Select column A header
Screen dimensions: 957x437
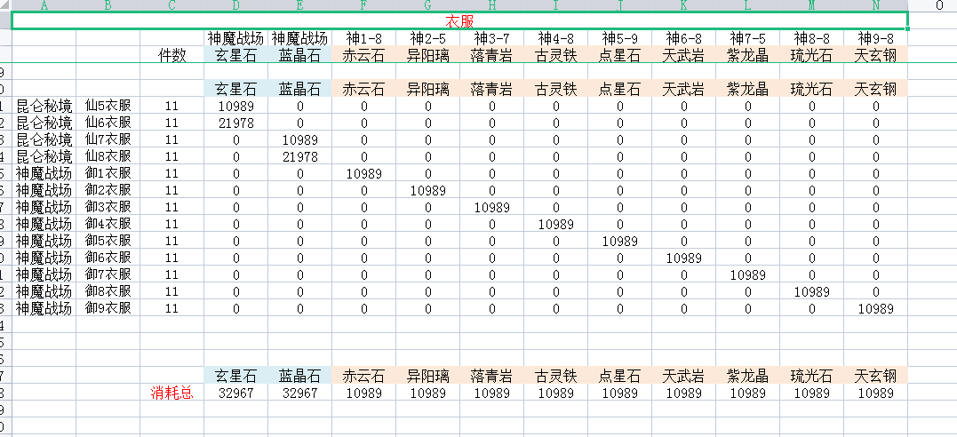(44, 4)
